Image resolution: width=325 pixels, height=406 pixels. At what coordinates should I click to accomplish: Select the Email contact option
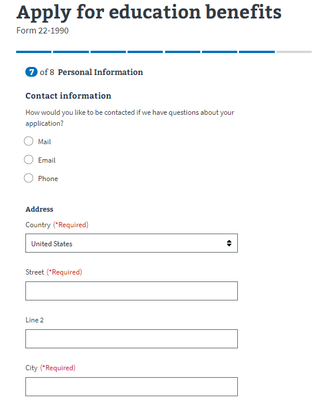(28, 160)
